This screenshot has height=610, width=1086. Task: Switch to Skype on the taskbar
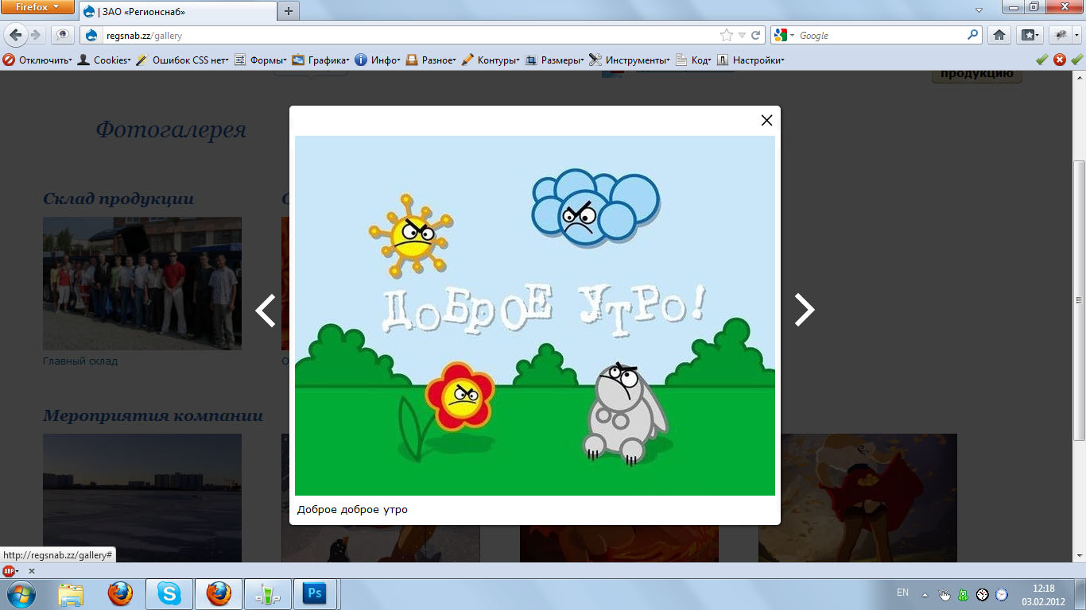pos(169,593)
